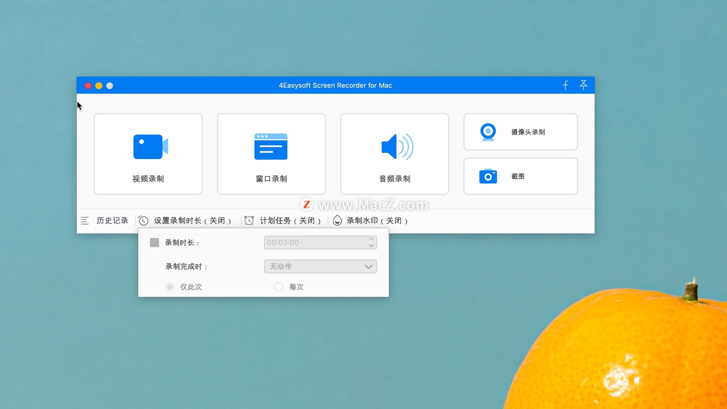Image resolution: width=727 pixels, height=409 pixels.
Task: Click the window icon for 窗口录制
Action: point(271,147)
